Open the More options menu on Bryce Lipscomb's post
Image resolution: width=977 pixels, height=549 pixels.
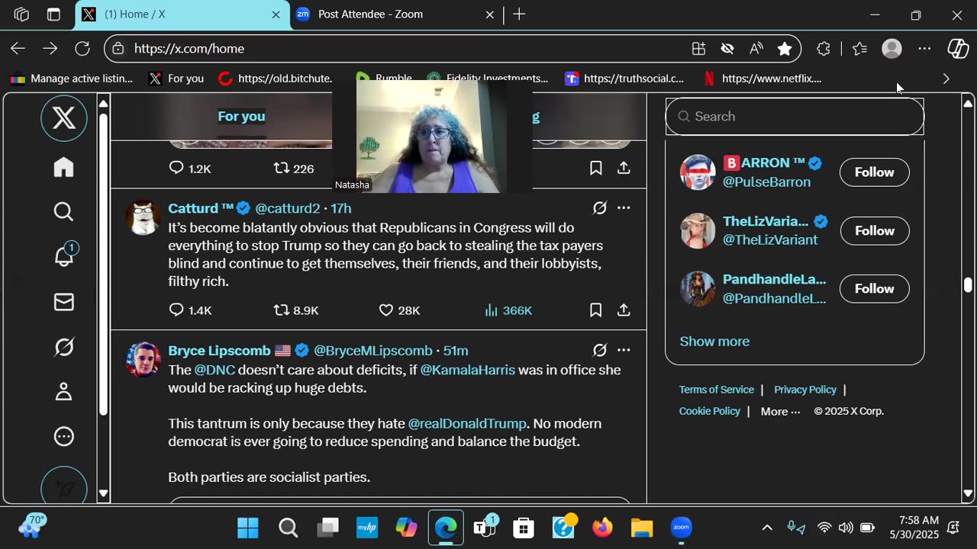(624, 350)
